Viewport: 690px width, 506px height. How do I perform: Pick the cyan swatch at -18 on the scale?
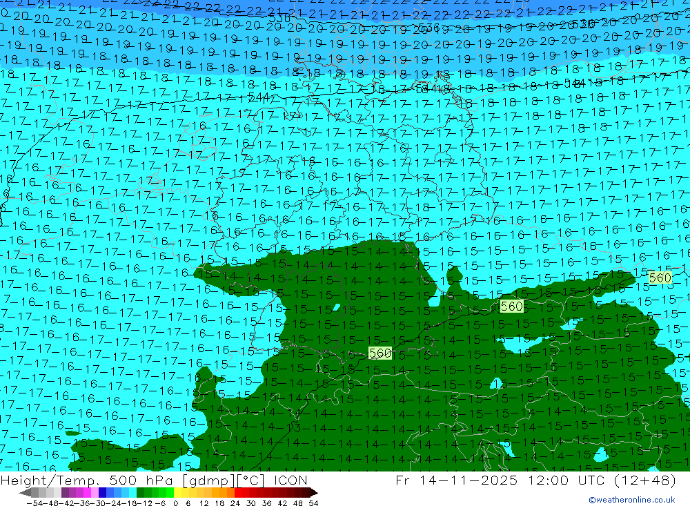pos(132,493)
